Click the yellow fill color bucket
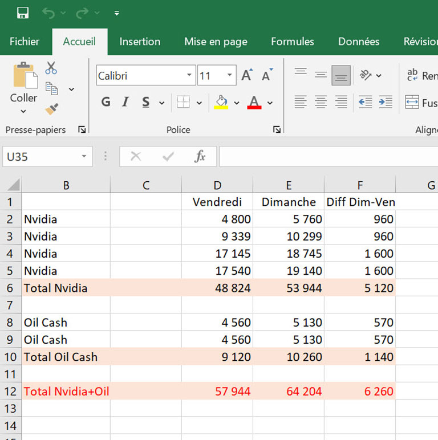Screen dimensions: 438x440 pos(221,102)
